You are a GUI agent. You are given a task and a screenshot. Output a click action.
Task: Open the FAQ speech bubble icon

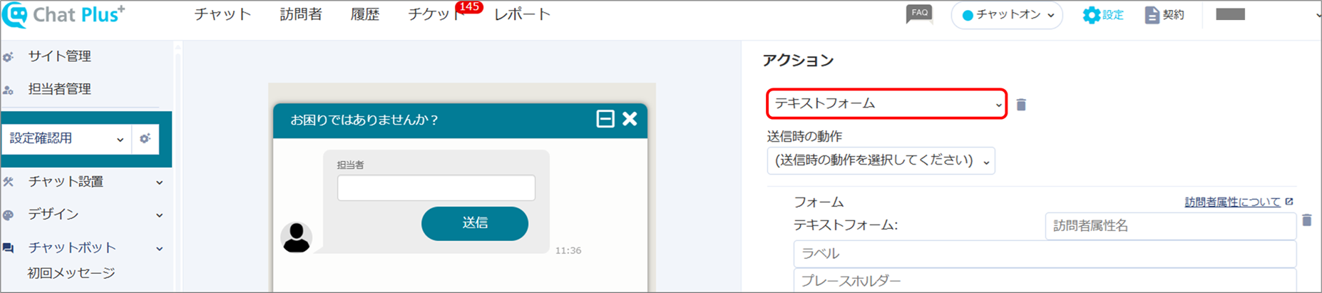[x=919, y=14]
